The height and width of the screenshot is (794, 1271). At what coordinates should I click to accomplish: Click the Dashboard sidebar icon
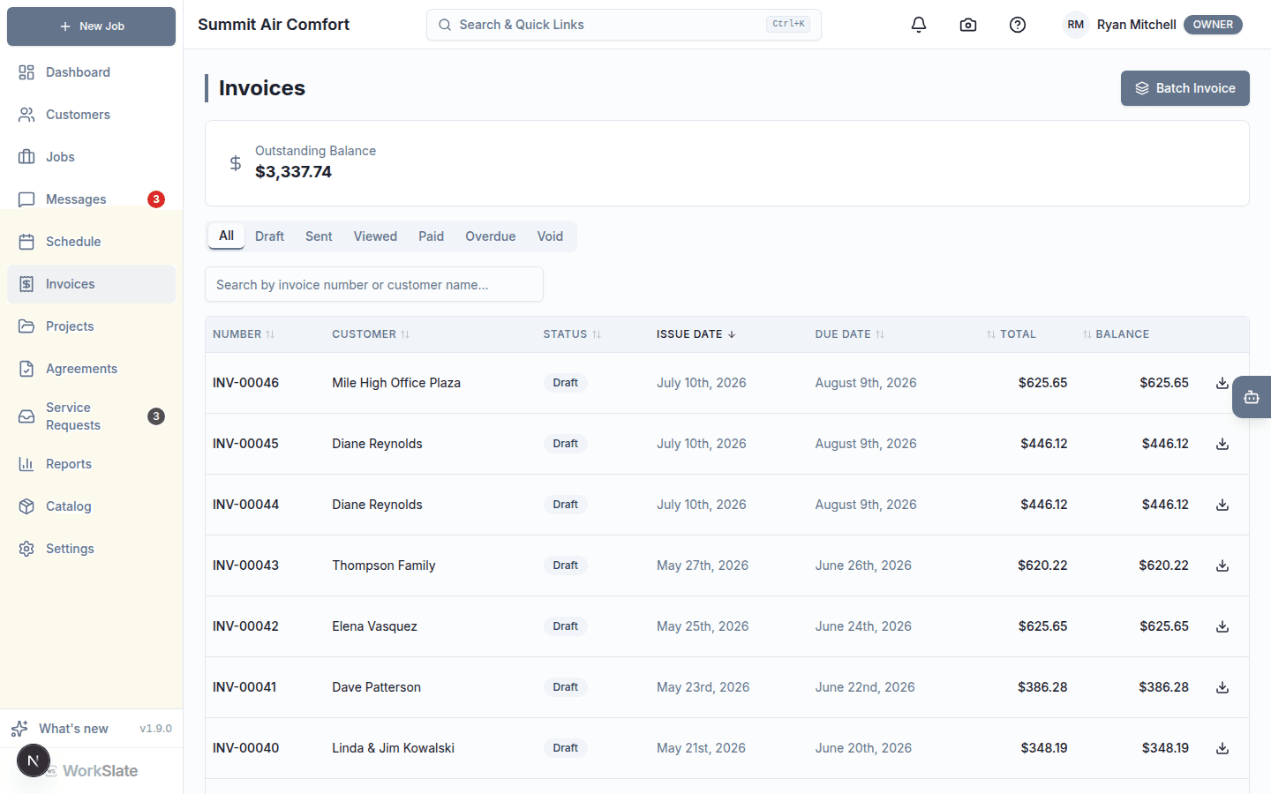pyautogui.click(x=26, y=72)
